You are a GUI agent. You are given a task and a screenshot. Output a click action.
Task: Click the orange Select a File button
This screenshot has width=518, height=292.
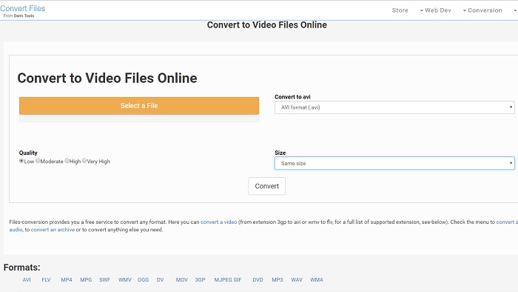tap(139, 106)
